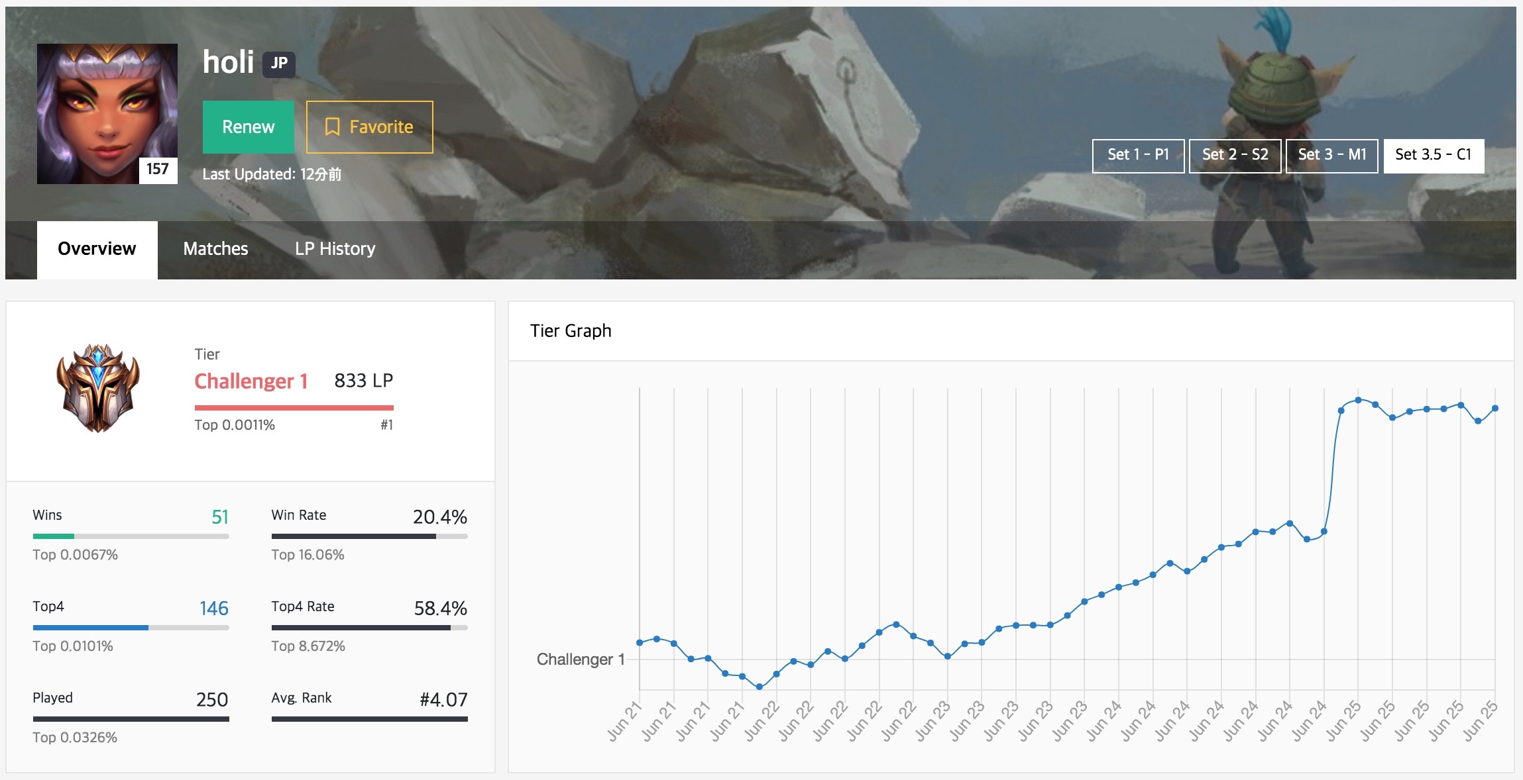Click the Top4 Rate progress bar
The image size is (1523, 780).
click(x=369, y=628)
